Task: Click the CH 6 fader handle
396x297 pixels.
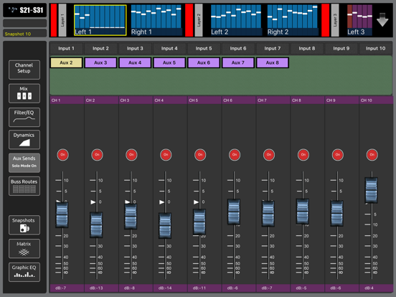Action: [x=234, y=212]
